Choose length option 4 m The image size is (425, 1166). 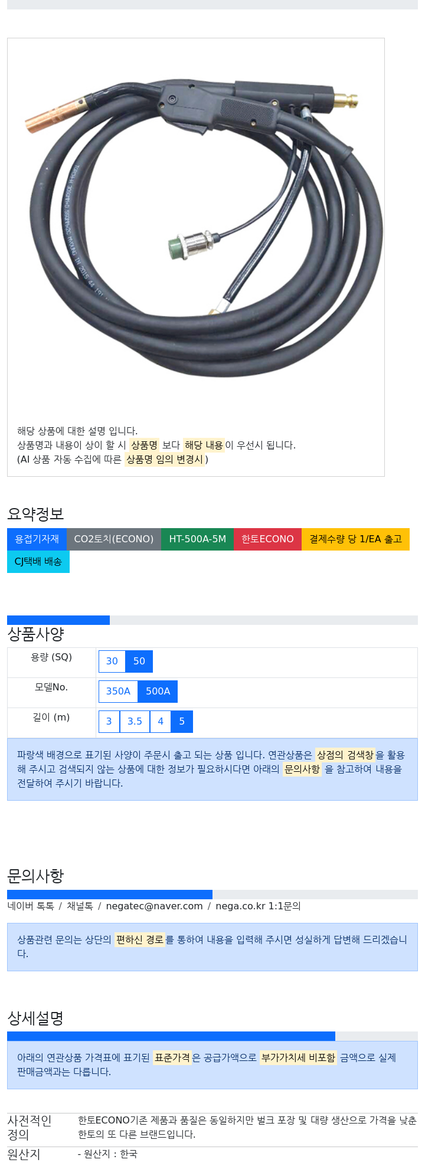(161, 721)
